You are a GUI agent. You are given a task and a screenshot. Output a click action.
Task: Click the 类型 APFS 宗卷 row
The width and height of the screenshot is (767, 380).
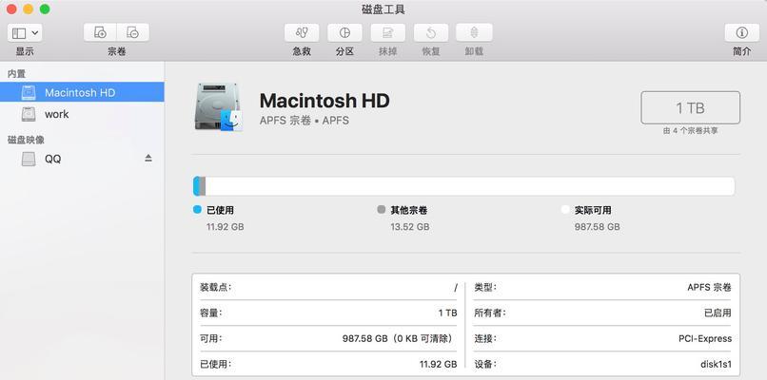(x=602, y=287)
